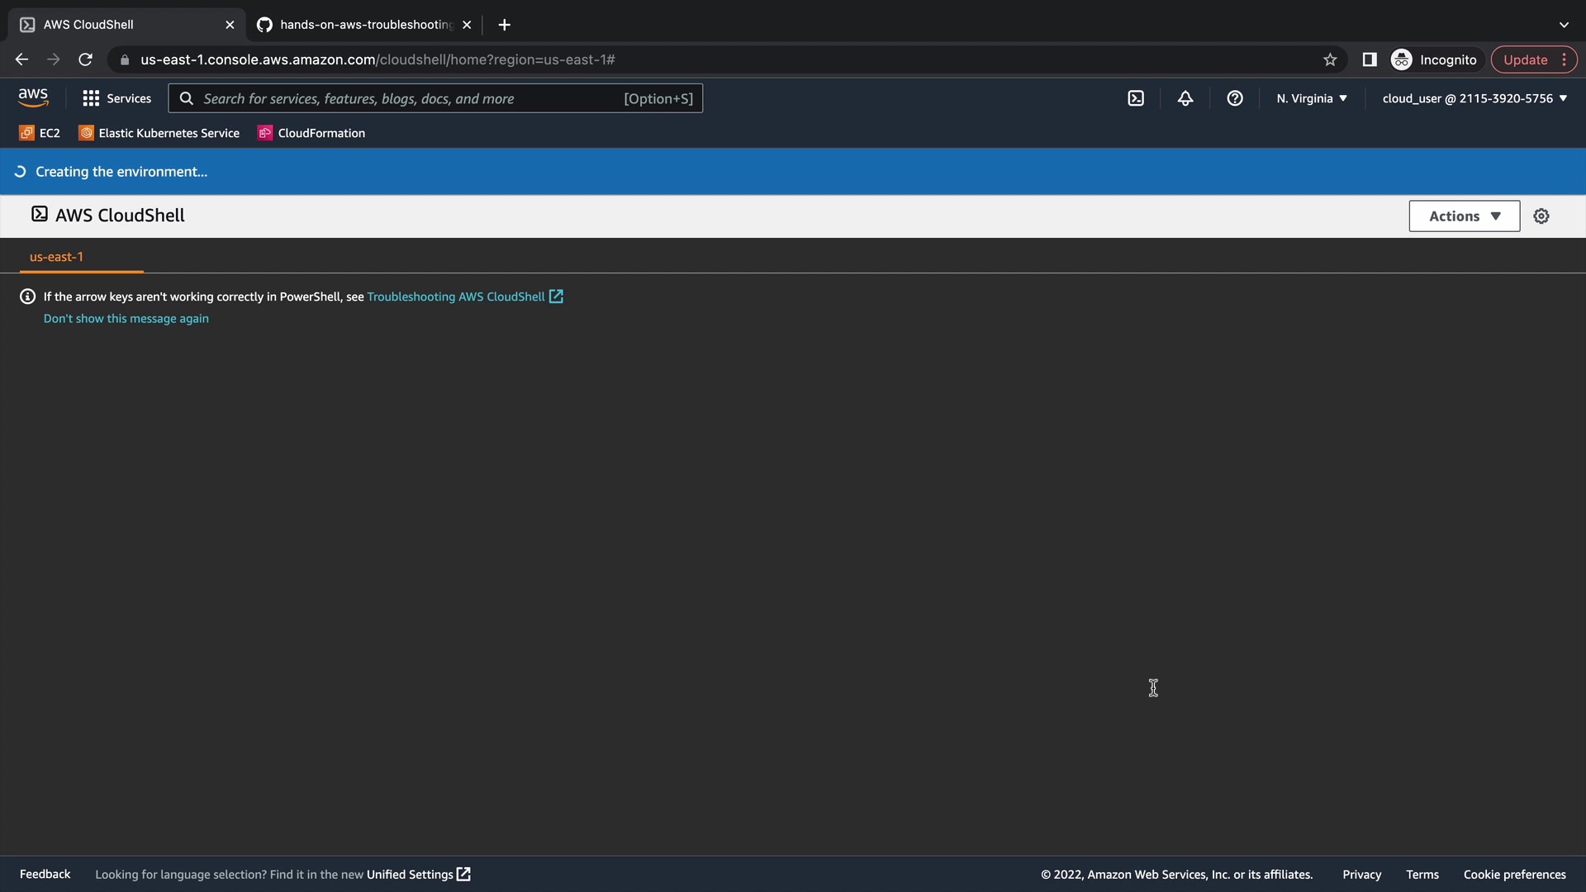Reload the browser page
The width and height of the screenshot is (1586, 892).
85,59
